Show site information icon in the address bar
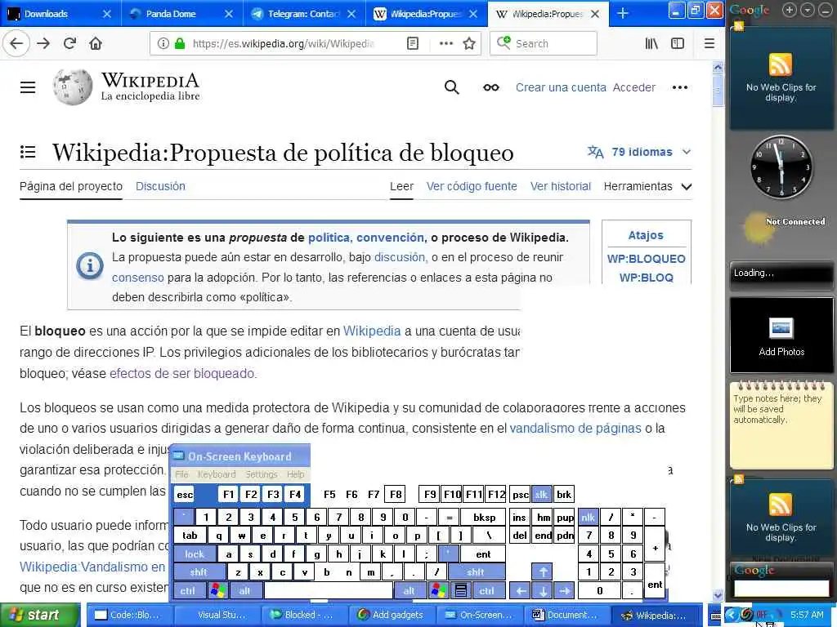 [x=163, y=43]
